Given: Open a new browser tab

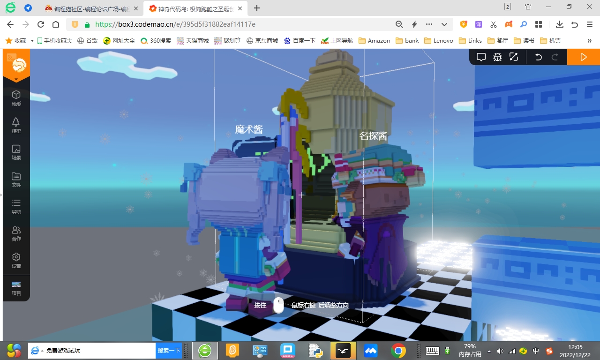Looking at the screenshot, I should coord(257,8).
